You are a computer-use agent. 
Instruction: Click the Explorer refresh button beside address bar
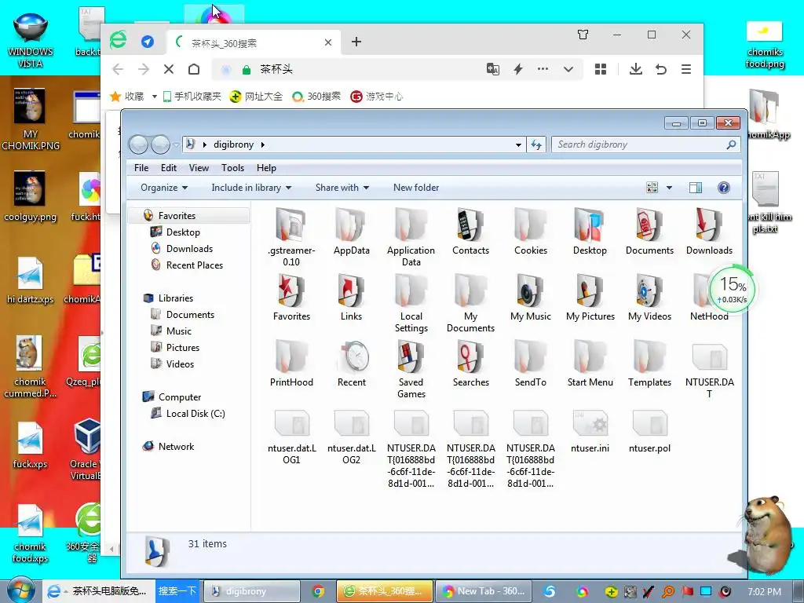[536, 144]
